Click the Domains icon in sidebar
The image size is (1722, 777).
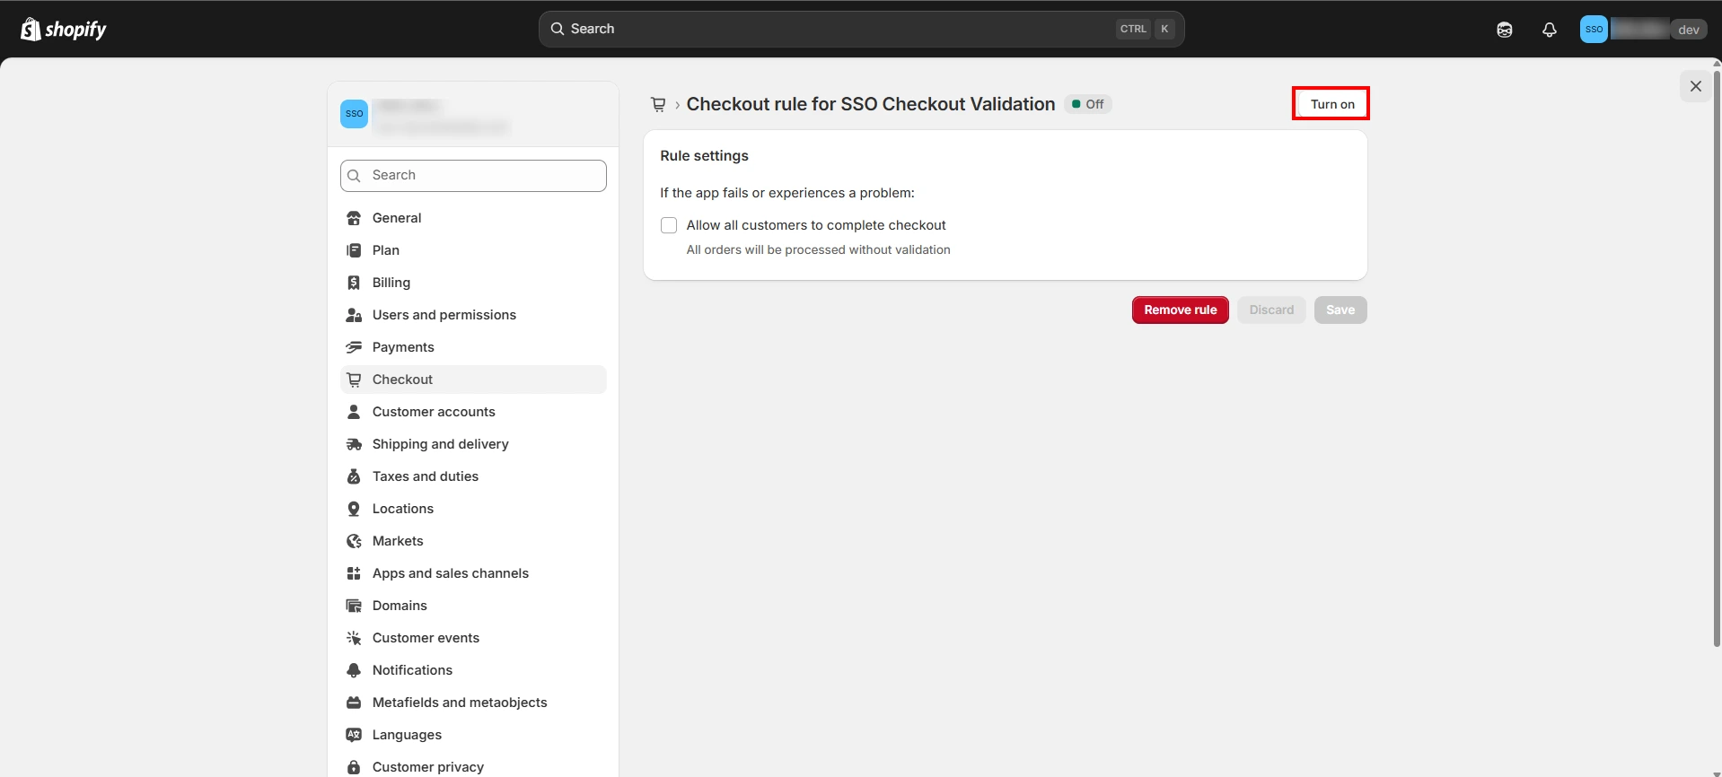coord(354,606)
